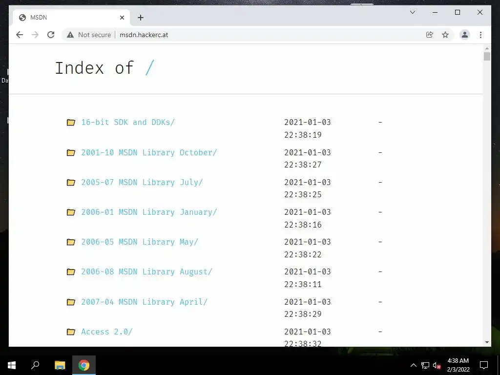Click folder icon for 2006-08 MSDN Library August
Image resolution: width=500 pixels, height=375 pixels.
[71, 272]
